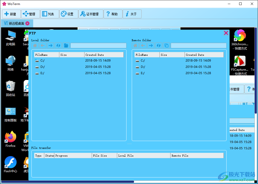Viewport: 258px width, 184px height.
Task: Open the 帮助 help button
Action: point(113,14)
